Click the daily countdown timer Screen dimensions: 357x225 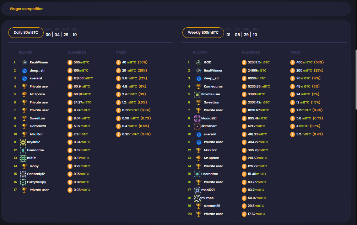(x=61, y=34)
